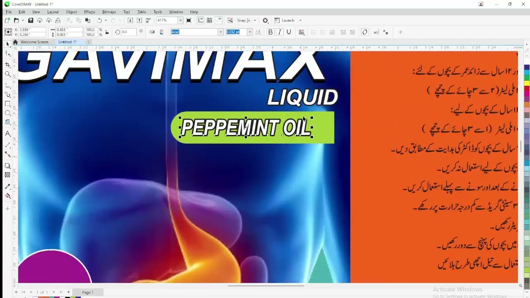Click the green color palette swatch
The image size is (530, 298).
tap(527, 78)
